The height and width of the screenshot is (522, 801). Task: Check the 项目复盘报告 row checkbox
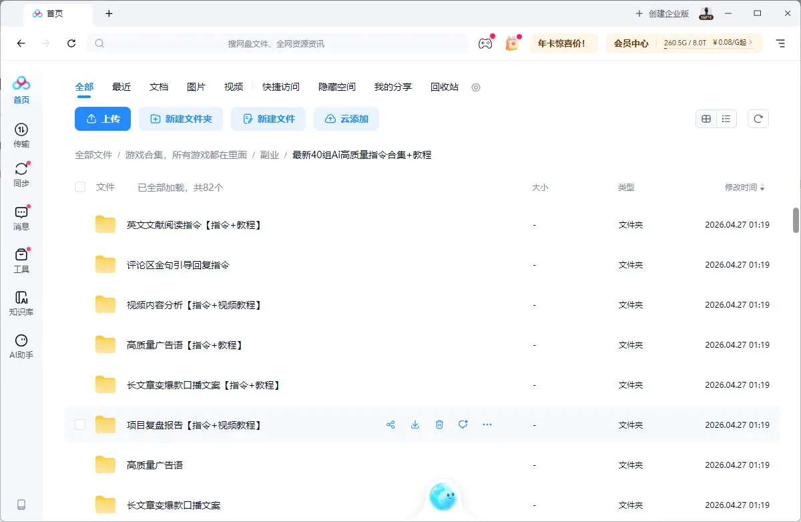tap(79, 425)
